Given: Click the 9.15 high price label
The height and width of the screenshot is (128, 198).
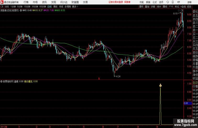Looking at the screenshot, I should pos(175,14).
